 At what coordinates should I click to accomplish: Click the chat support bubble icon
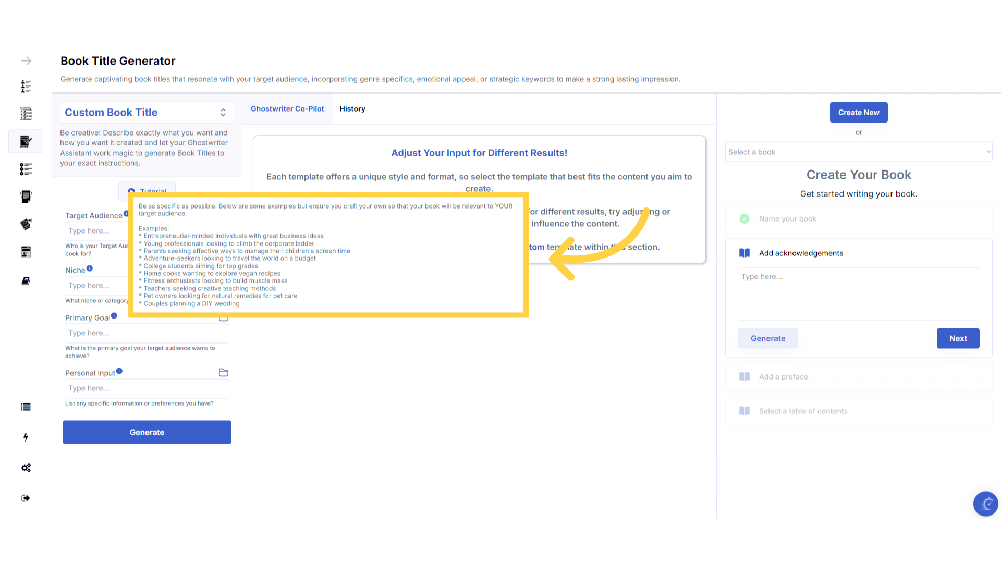coord(985,504)
